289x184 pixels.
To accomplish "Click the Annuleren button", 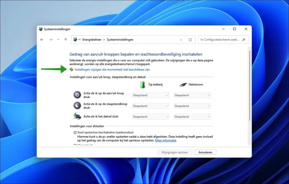I will point(205,152).
